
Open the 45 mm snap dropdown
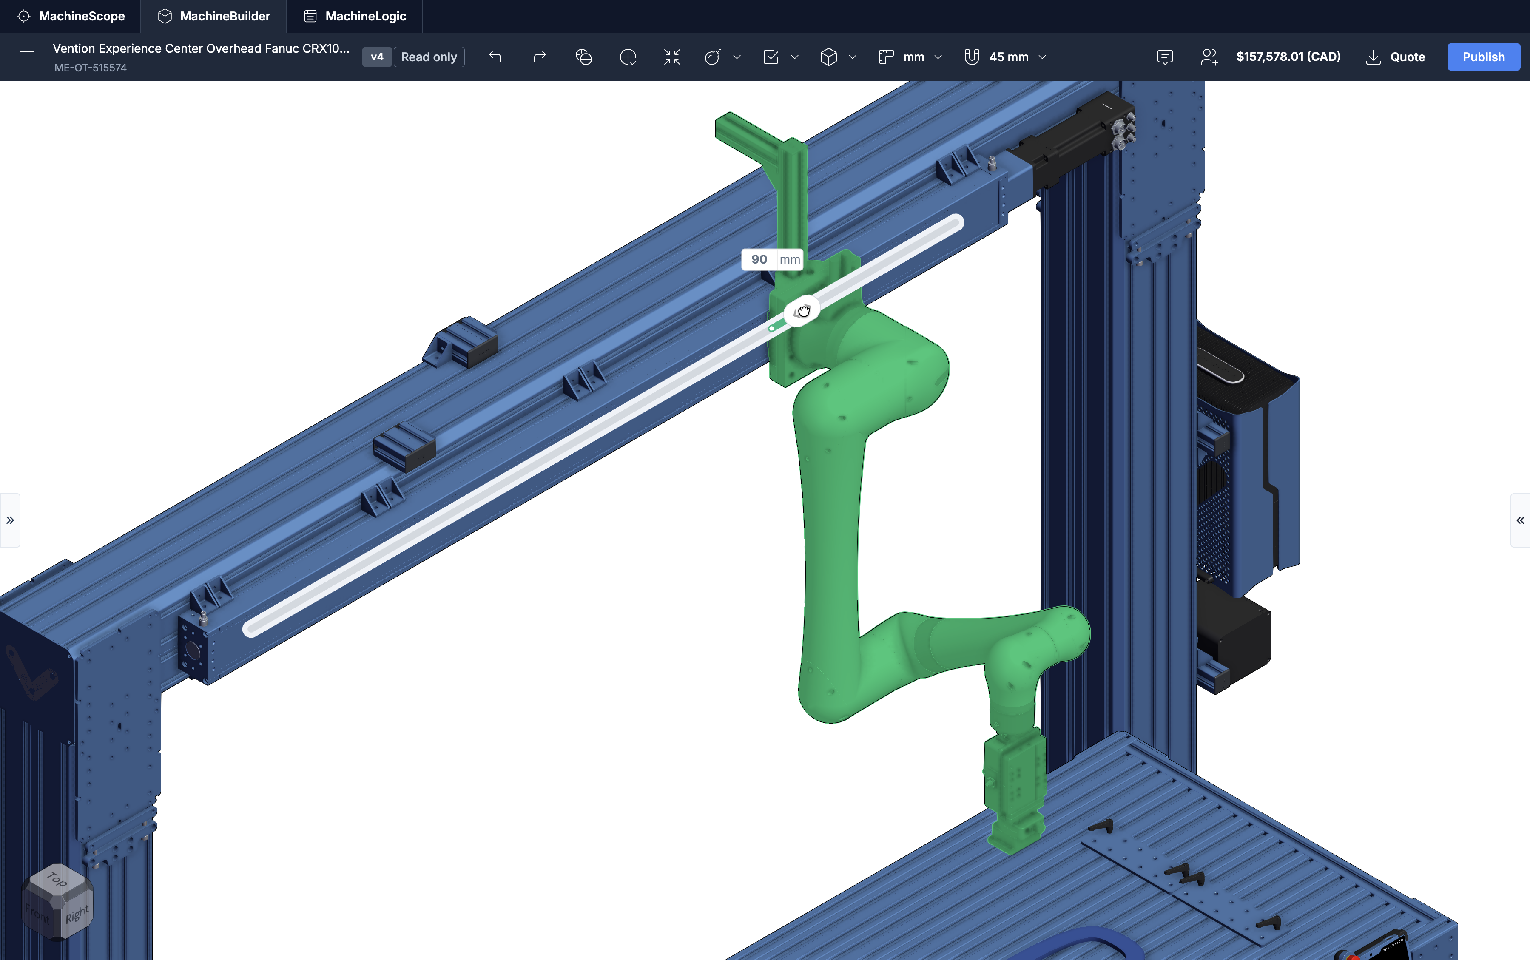(x=1017, y=57)
